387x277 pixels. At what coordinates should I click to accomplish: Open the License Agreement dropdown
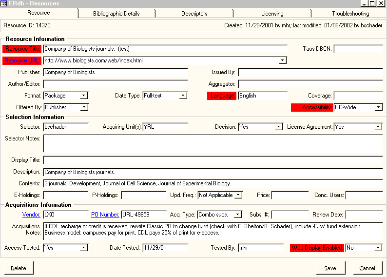(x=378, y=127)
